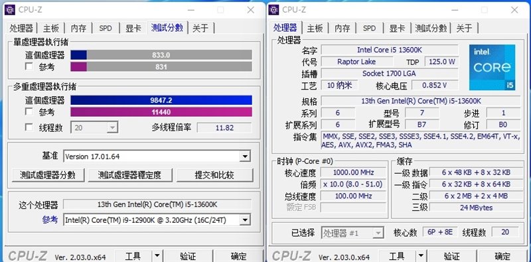Close the right CPU-Z processor window
This screenshot has height=262, width=531.
pyautogui.click(x=514, y=10)
